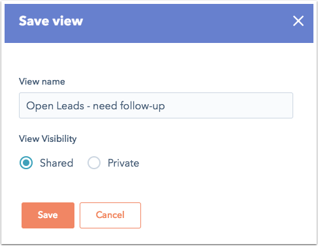318x246 pixels.
Task: Click the hyphen after "Leads" in name field
Action: click(89, 107)
